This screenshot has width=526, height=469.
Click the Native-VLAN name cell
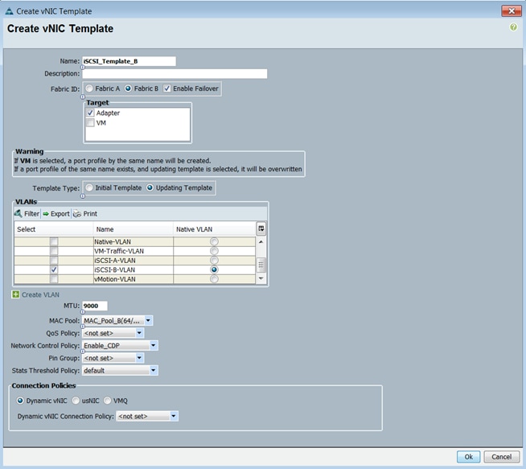134,241
